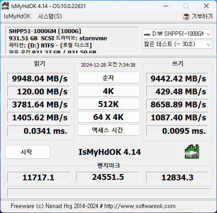Expand the 짧은 테스트 (~30초) test dropdown
This screenshot has height=213, width=217.
coord(177,44)
